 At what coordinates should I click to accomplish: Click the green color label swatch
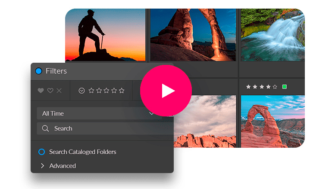(284, 87)
